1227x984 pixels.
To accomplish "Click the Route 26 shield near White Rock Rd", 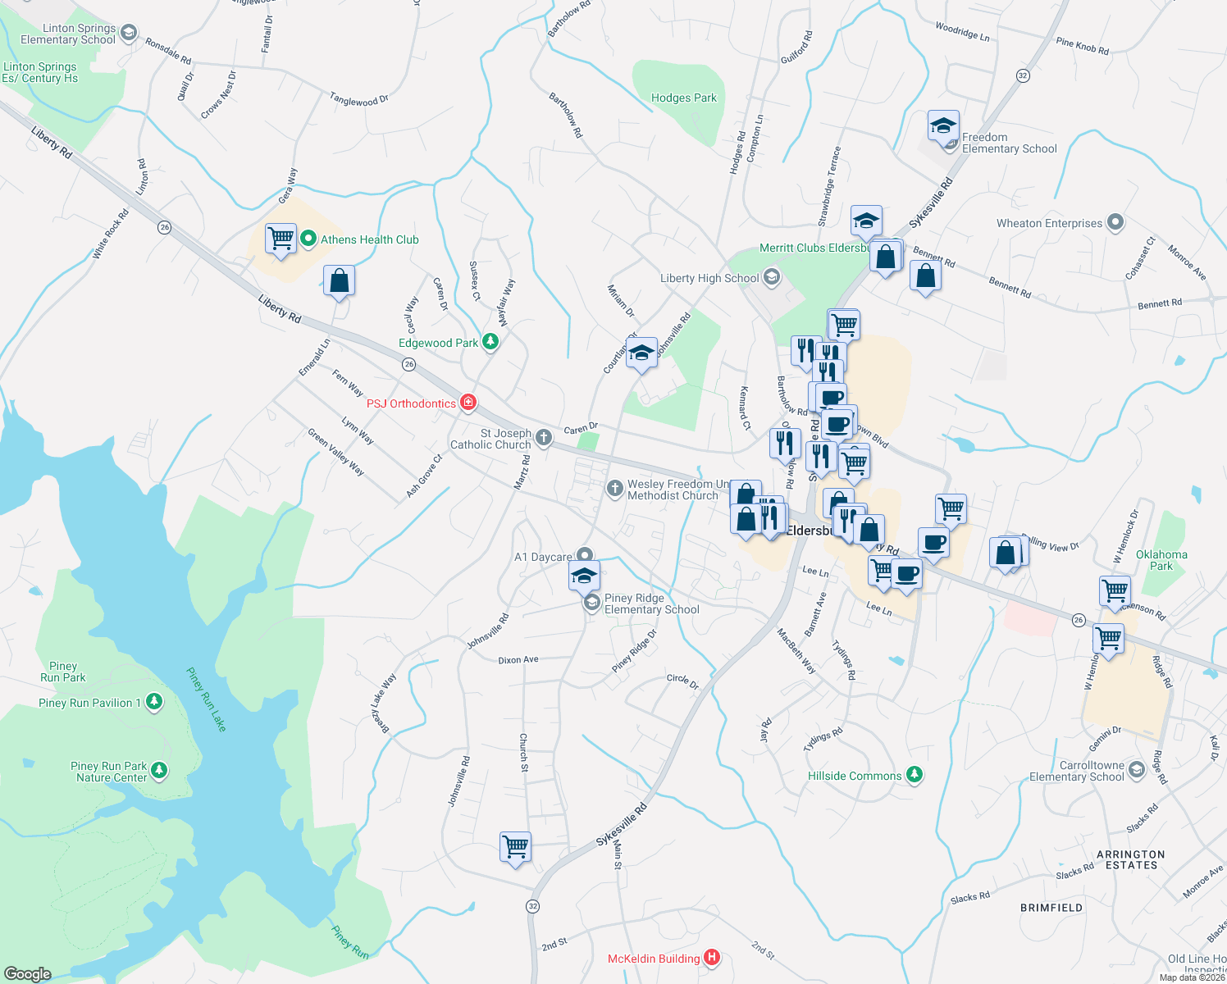I will (x=165, y=227).
